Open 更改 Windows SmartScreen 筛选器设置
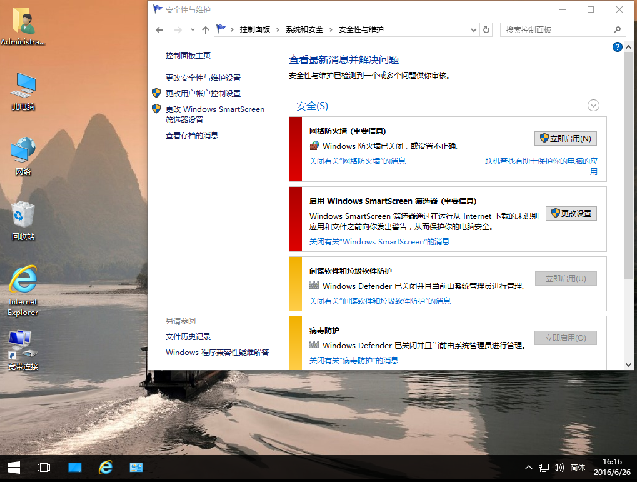Viewport: 637px width, 482px height. tap(214, 114)
